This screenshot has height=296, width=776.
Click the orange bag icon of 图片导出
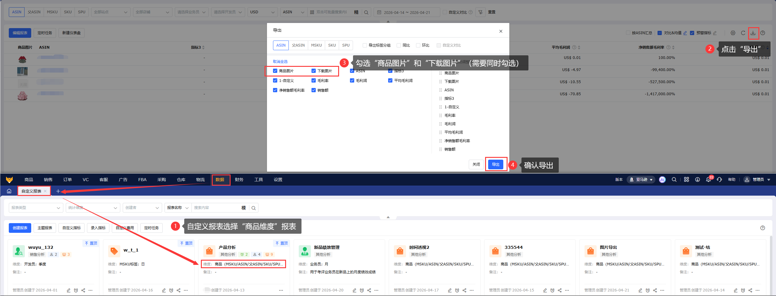tap(591, 251)
